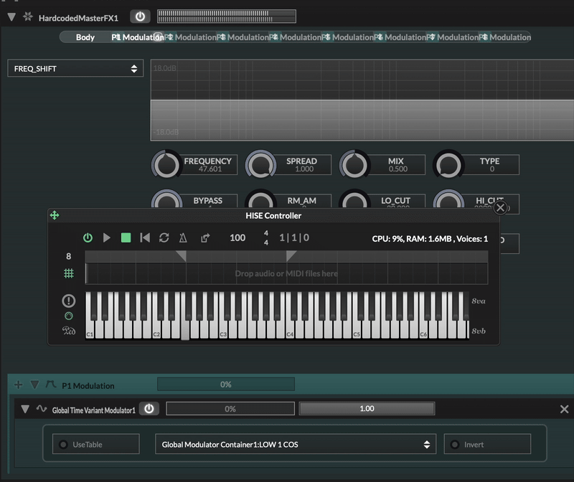The width and height of the screenshot is (574, 482).
Task: Open Global Modulator Container1:LOW 1 COS dropdown
Action: pyautogui.click(x=295, y=444)
